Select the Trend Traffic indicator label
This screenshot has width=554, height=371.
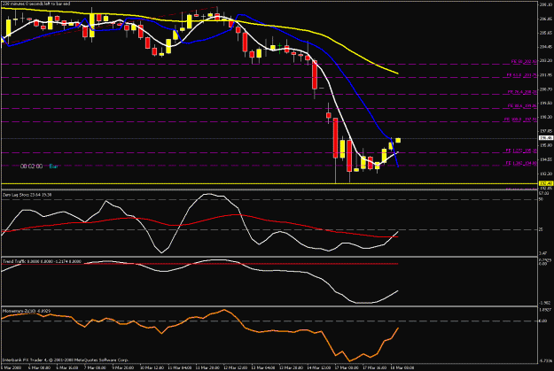pos(42,261)
